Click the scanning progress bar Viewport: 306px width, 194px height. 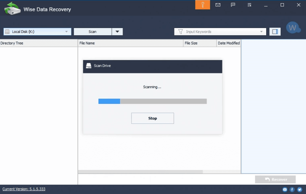pos(153,101)
